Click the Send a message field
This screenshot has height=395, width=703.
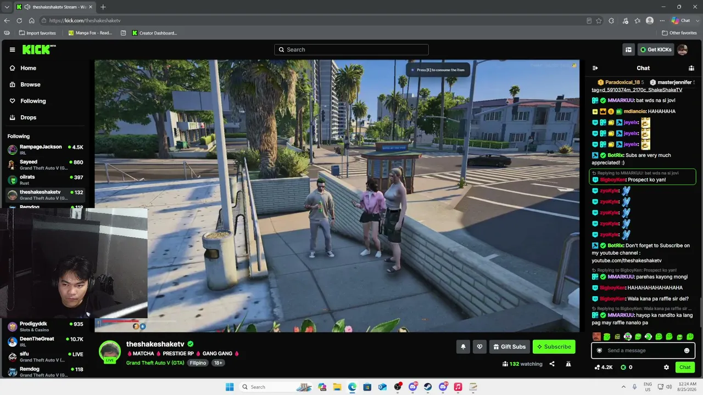click(x=643, y=351)
